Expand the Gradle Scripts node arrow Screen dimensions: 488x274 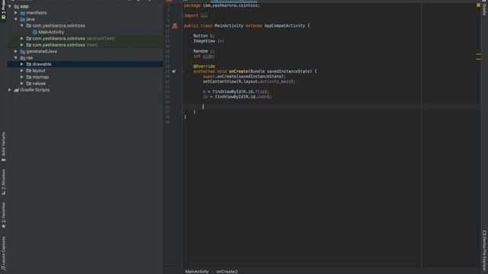[10, 90]
